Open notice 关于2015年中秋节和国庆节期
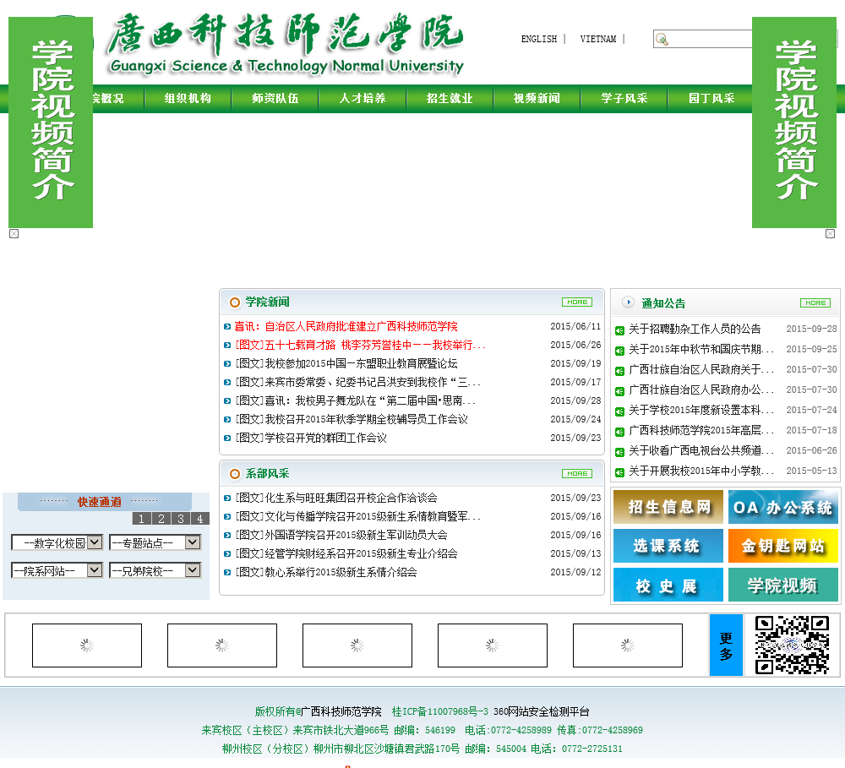Viewport: 845px width, 768px height. coord(701,349)
